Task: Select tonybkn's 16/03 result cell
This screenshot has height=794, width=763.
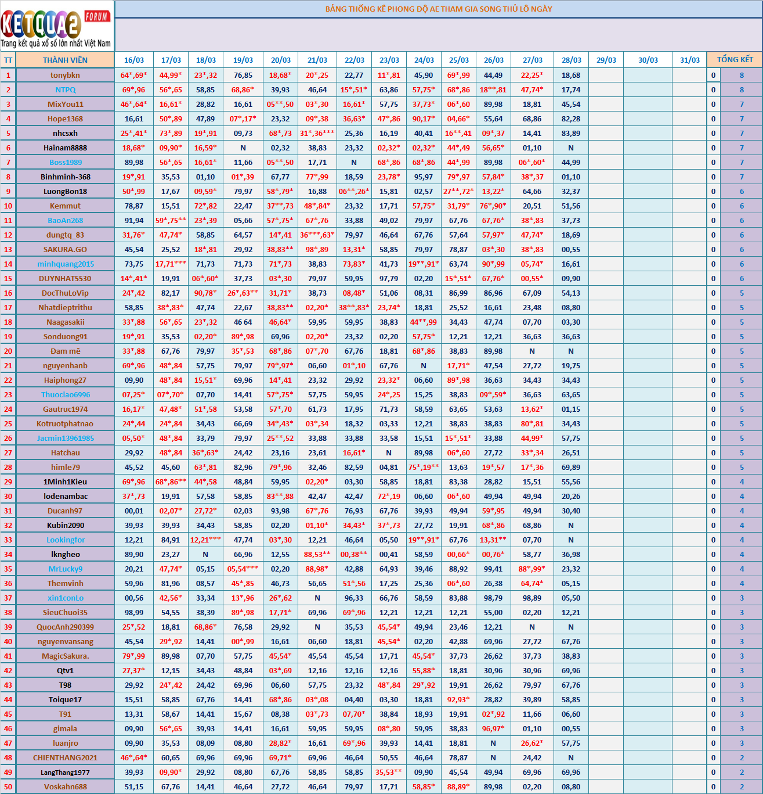Action: [134, 75]
